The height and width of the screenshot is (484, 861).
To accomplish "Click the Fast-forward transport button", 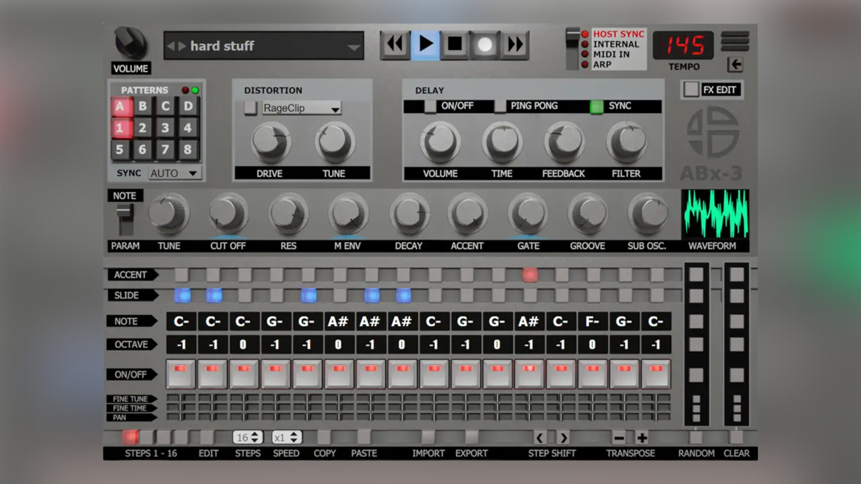I will (515, 45).
